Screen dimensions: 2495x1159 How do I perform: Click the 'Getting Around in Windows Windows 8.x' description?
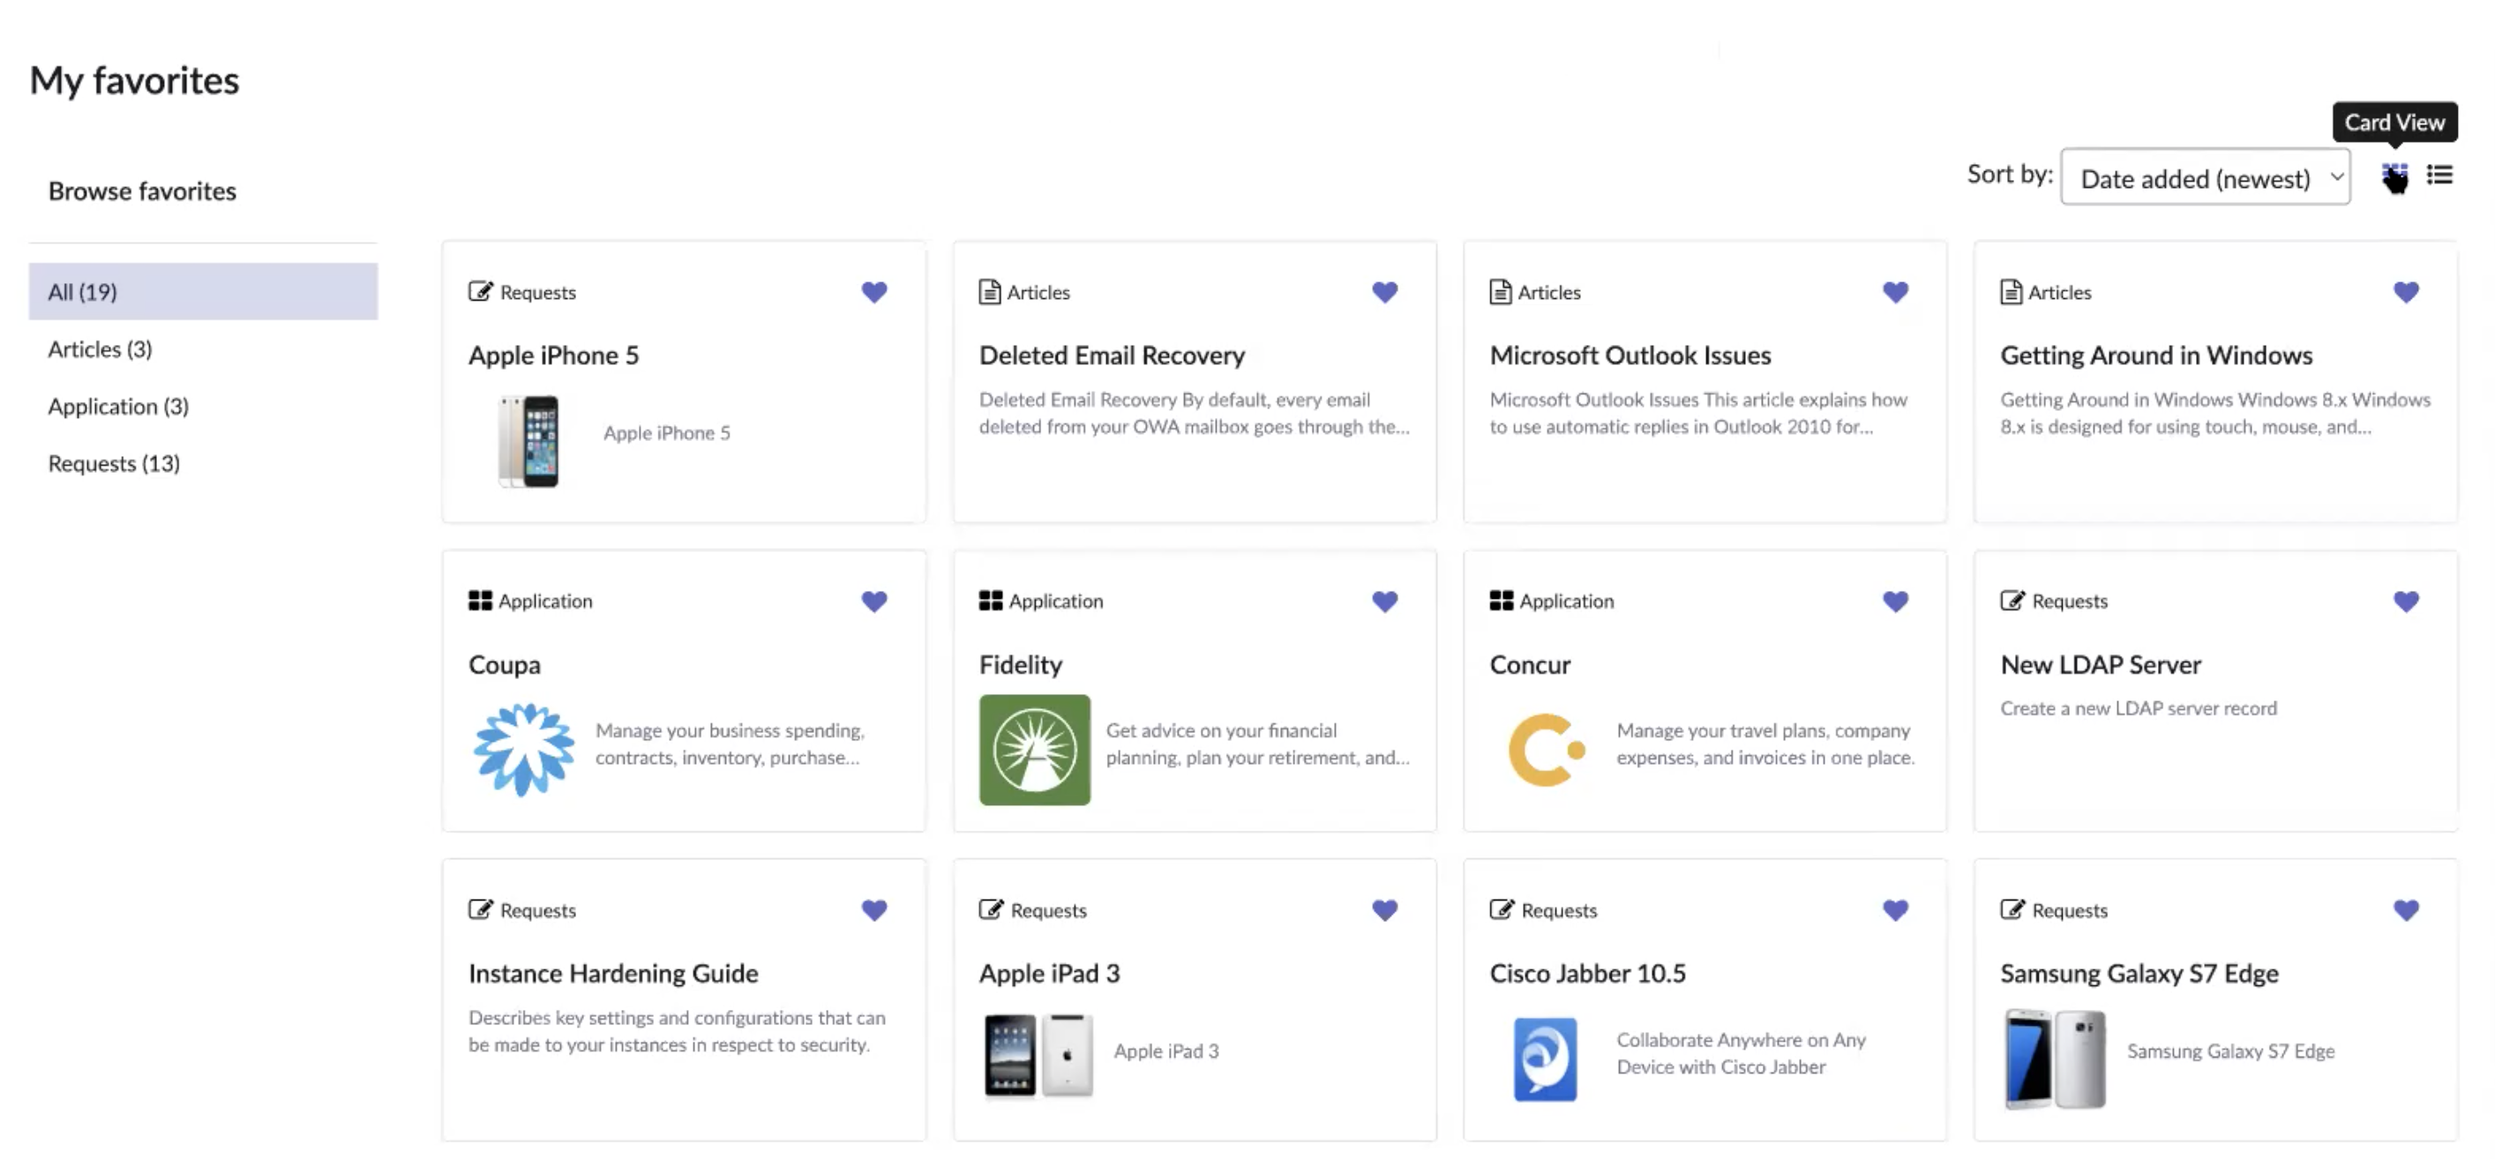coord(2215,414)
